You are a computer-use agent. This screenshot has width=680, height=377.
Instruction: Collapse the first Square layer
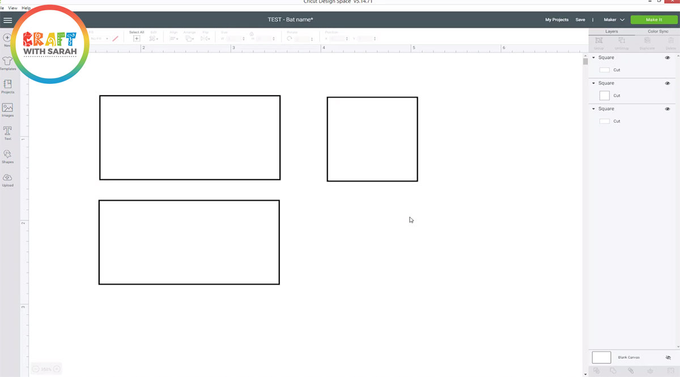[x=594, y=58]
